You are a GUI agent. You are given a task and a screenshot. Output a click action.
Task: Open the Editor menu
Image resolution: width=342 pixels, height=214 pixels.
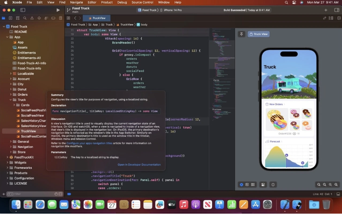coord(92,3)
